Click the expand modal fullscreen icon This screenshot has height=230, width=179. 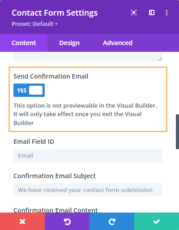[x=134, y=13]
